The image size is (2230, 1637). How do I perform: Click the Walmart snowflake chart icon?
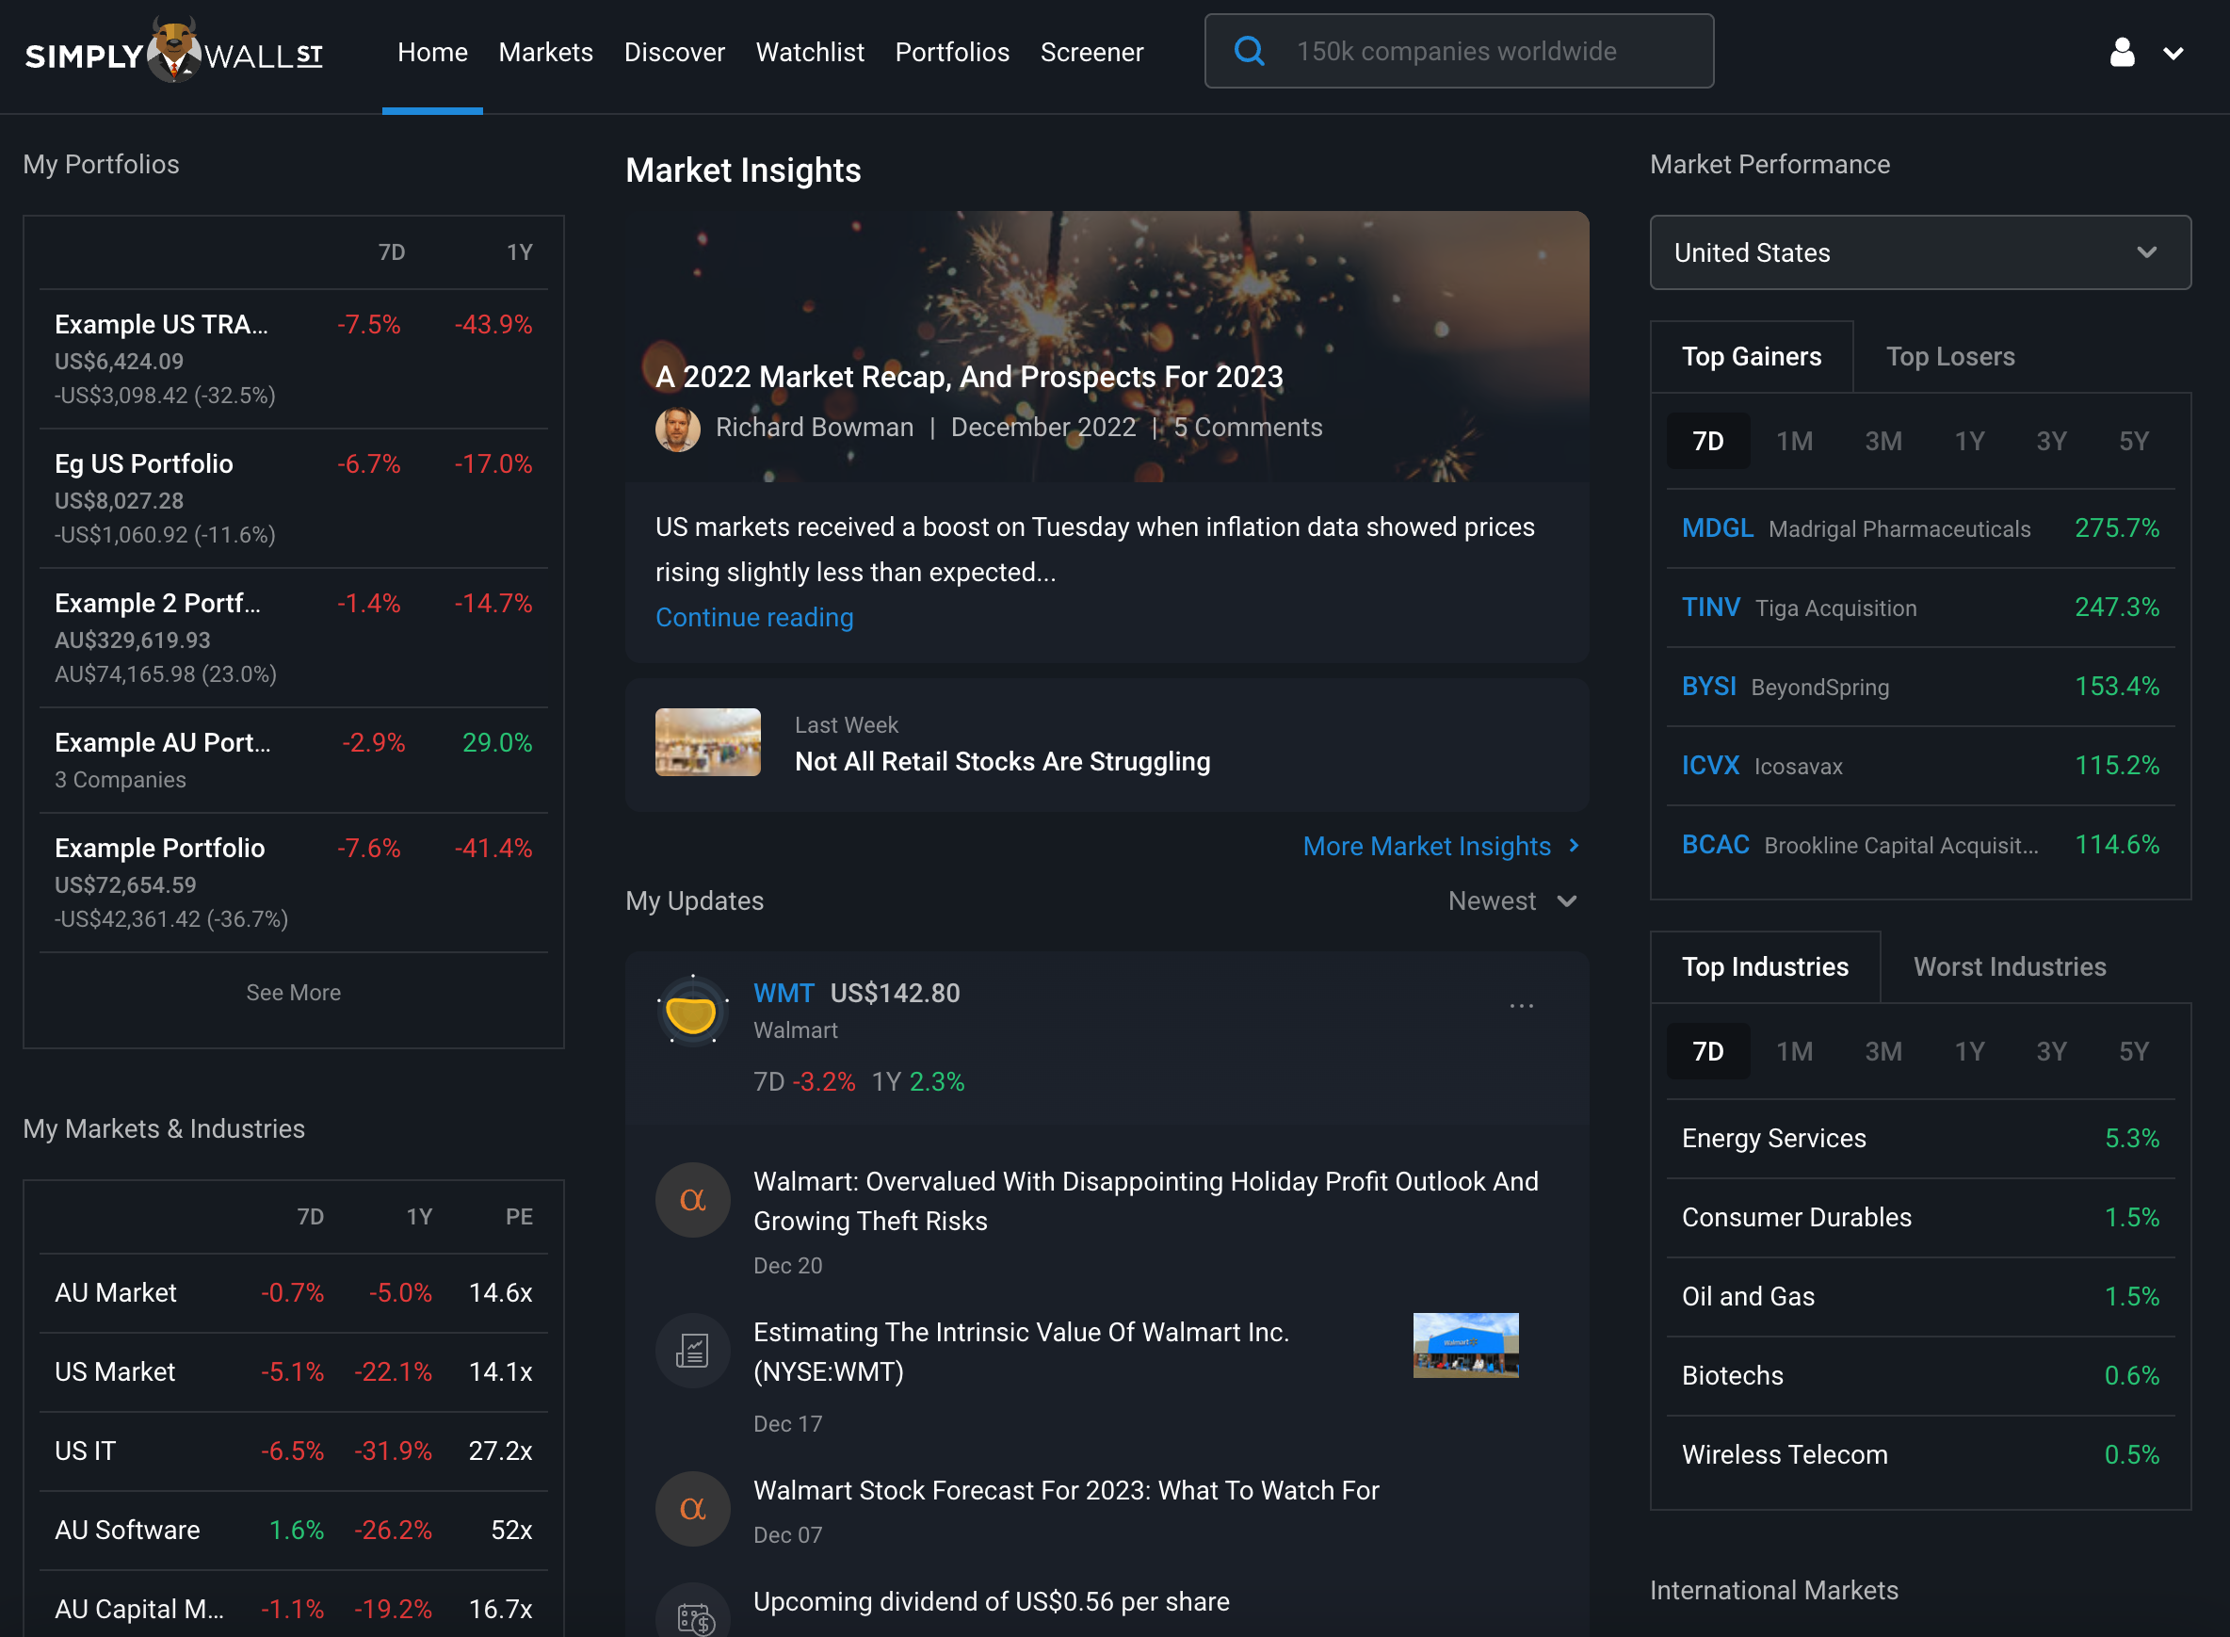tap(692, 1012)
